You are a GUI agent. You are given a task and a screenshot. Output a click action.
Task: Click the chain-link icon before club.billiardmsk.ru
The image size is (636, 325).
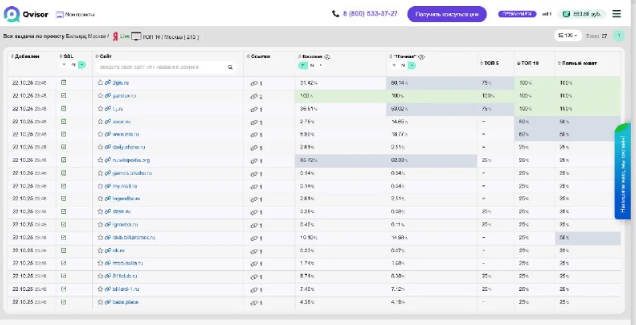108,238
